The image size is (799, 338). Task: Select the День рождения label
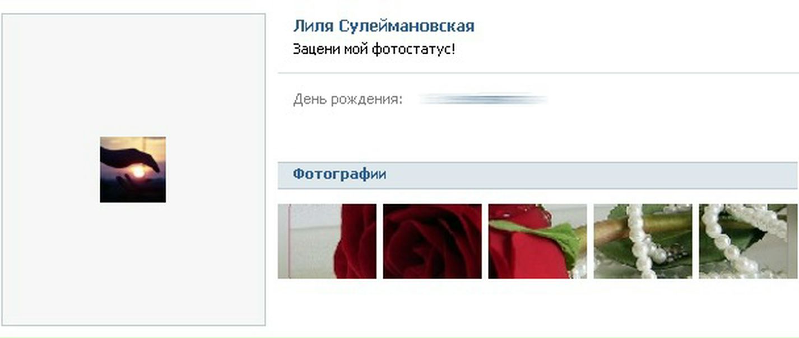(x=347, y=100)
